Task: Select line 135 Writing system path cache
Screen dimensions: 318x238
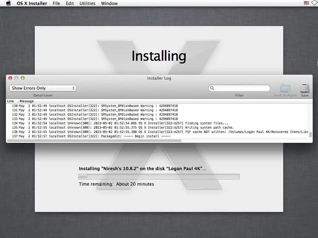Action: 157,127
